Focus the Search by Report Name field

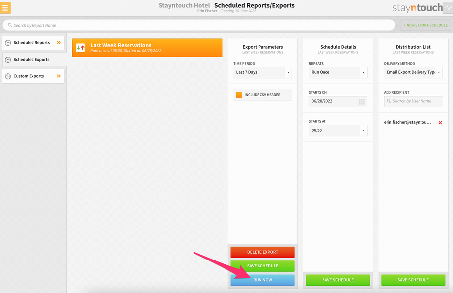pos(199,25)
